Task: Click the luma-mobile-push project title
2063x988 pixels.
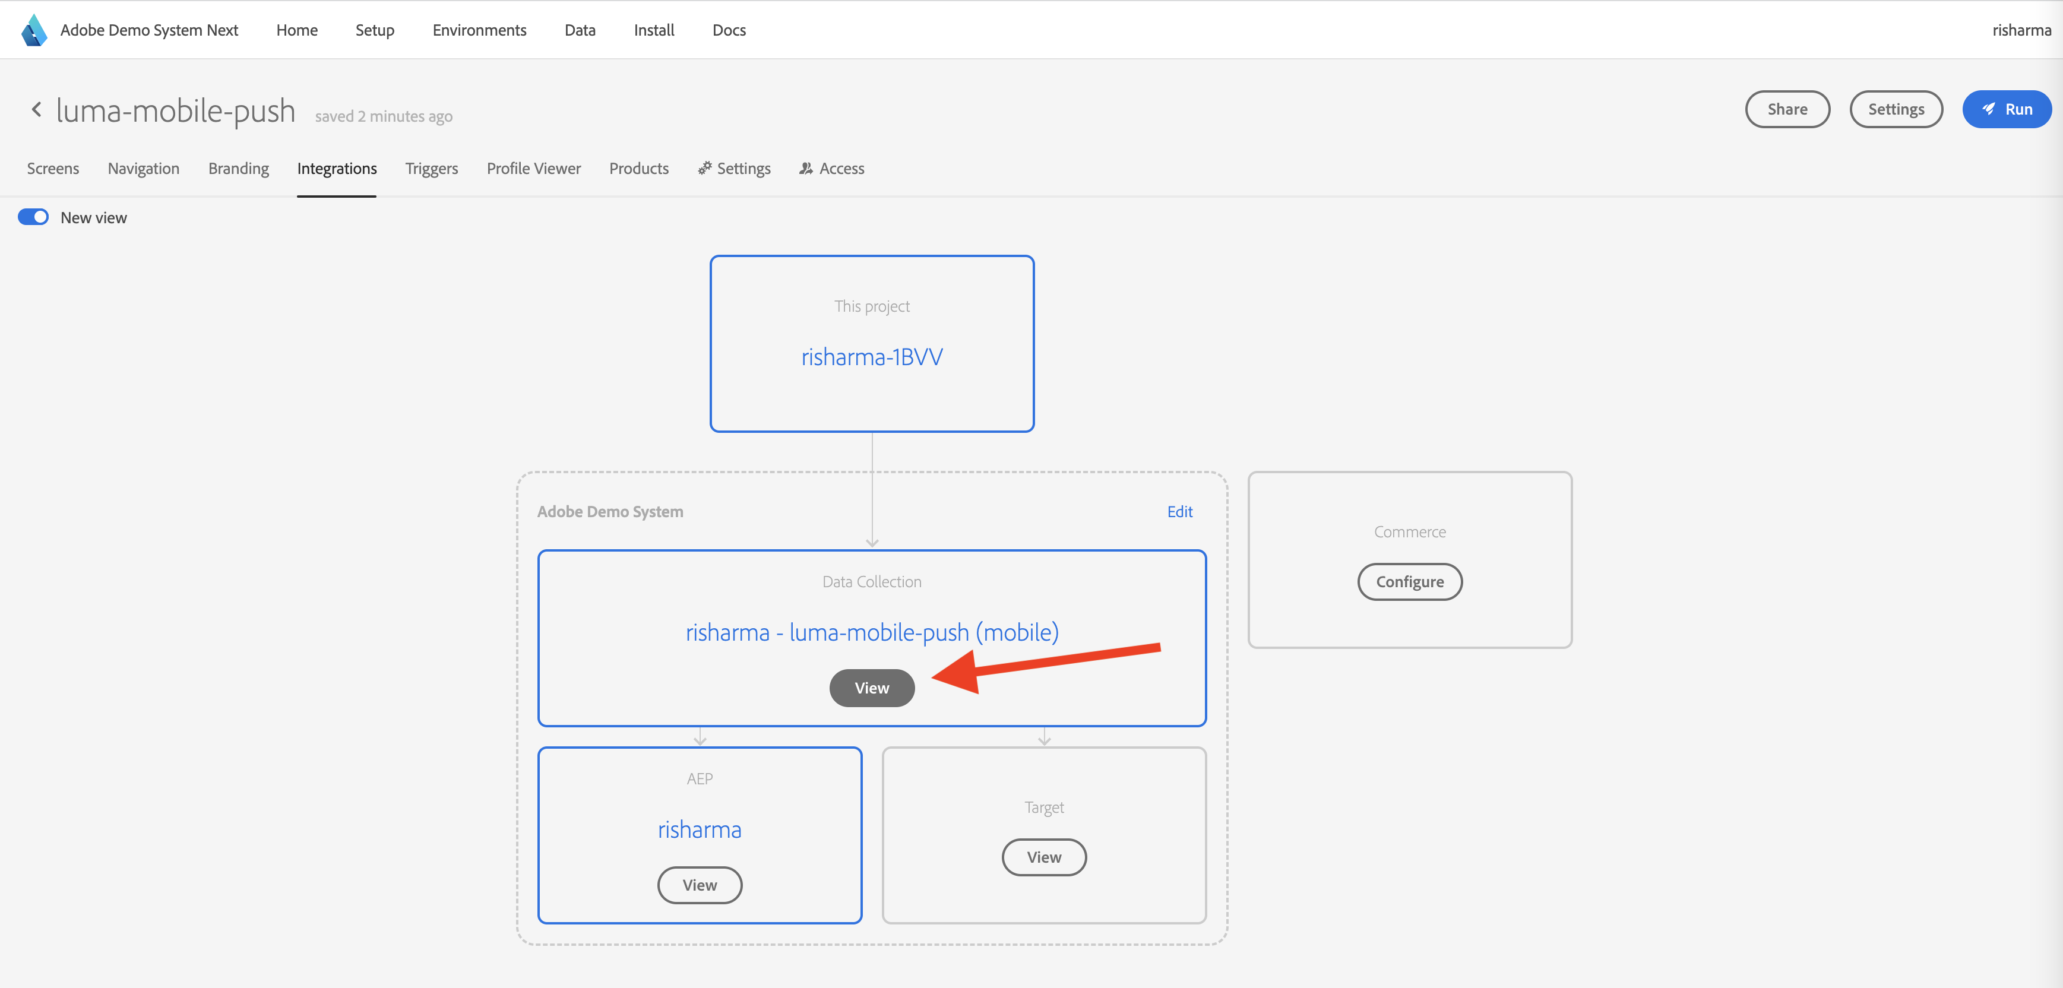Action: 175,110
